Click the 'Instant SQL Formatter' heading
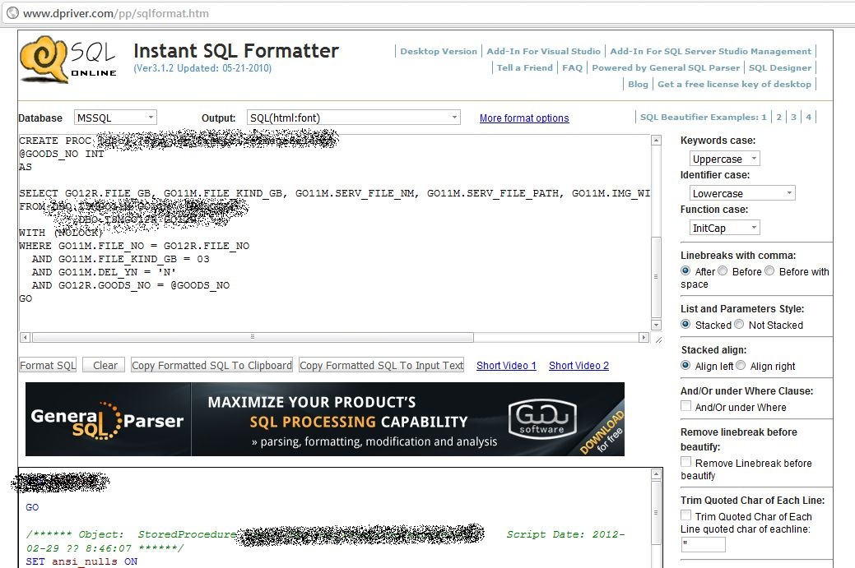The width and height of the screenshot is (855, 568). click(236, 51)
